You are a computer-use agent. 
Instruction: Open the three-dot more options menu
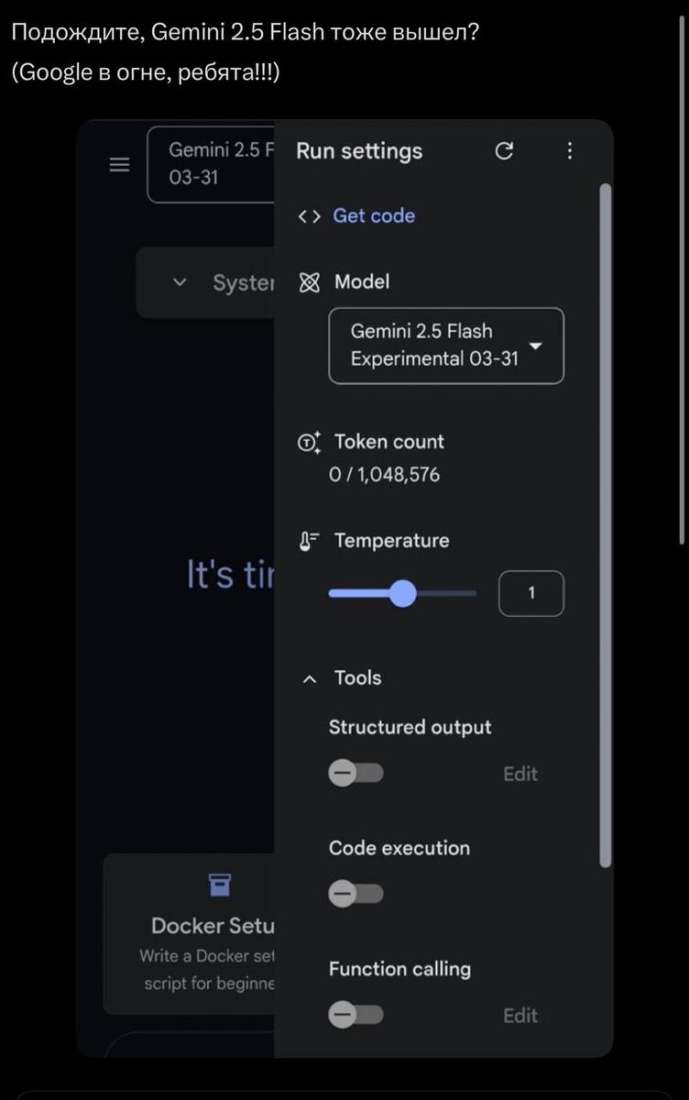tap(570, 151)
